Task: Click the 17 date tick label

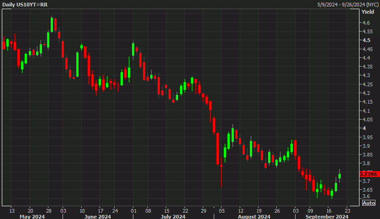Action: pos(100,210)
